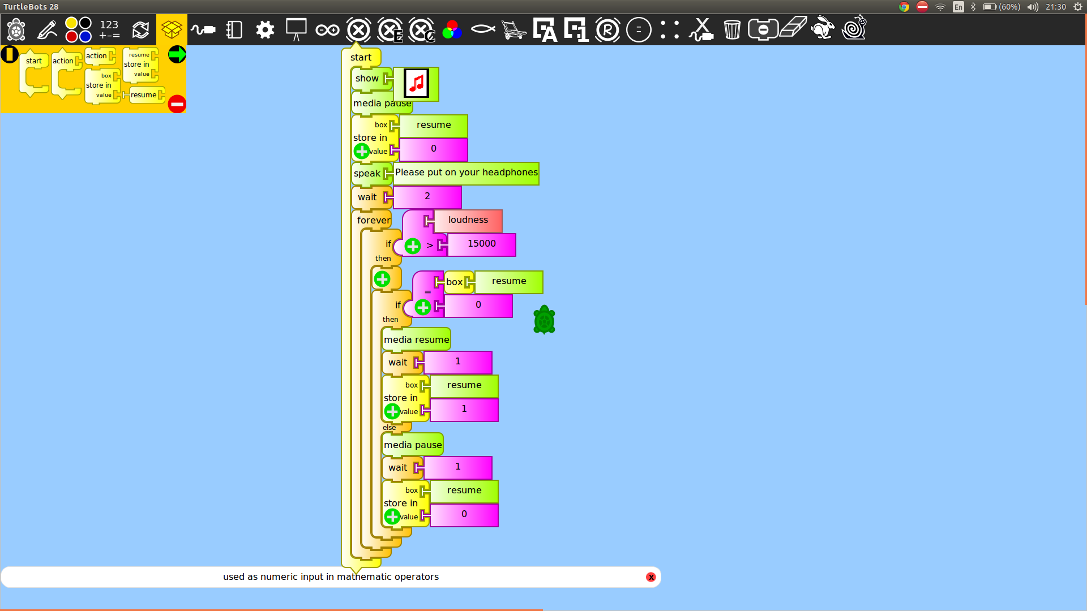
Task: Hide palette with red minus button
Action: (x=177, y=104)
